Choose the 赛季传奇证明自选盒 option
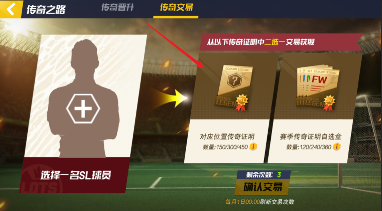This screenshot has width=382, height=211. [x=311, y=137]
